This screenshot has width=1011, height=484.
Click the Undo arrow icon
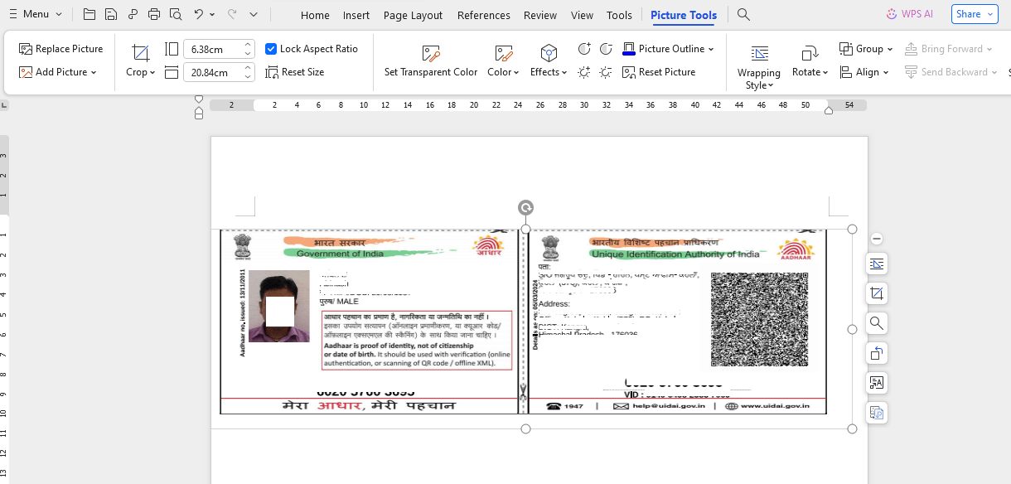point(198,14)
